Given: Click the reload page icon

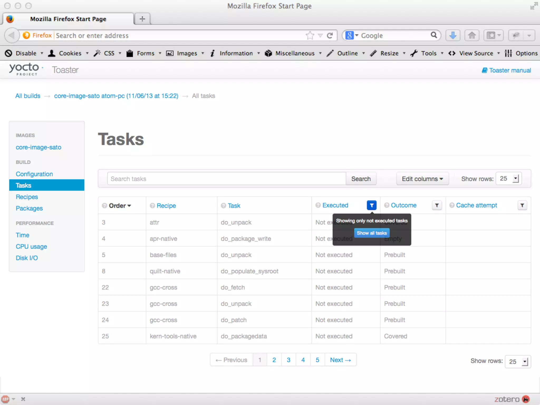Looking at the screenshot, I should coord(330,35).
